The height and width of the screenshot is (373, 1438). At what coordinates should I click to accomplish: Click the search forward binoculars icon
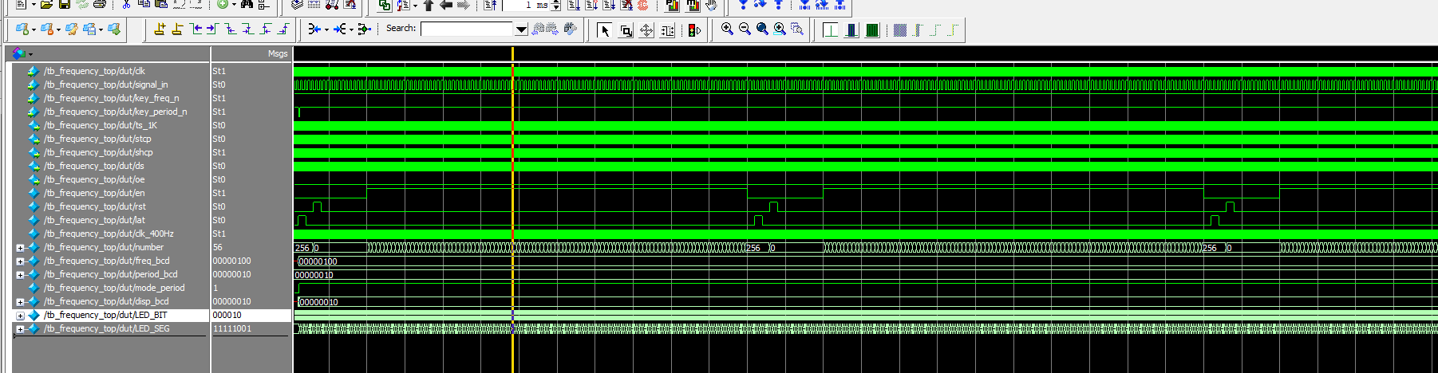tap(552, 29)
